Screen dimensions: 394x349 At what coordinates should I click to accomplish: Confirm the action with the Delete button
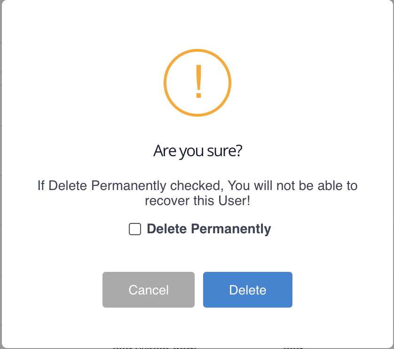tap(247, 290)
